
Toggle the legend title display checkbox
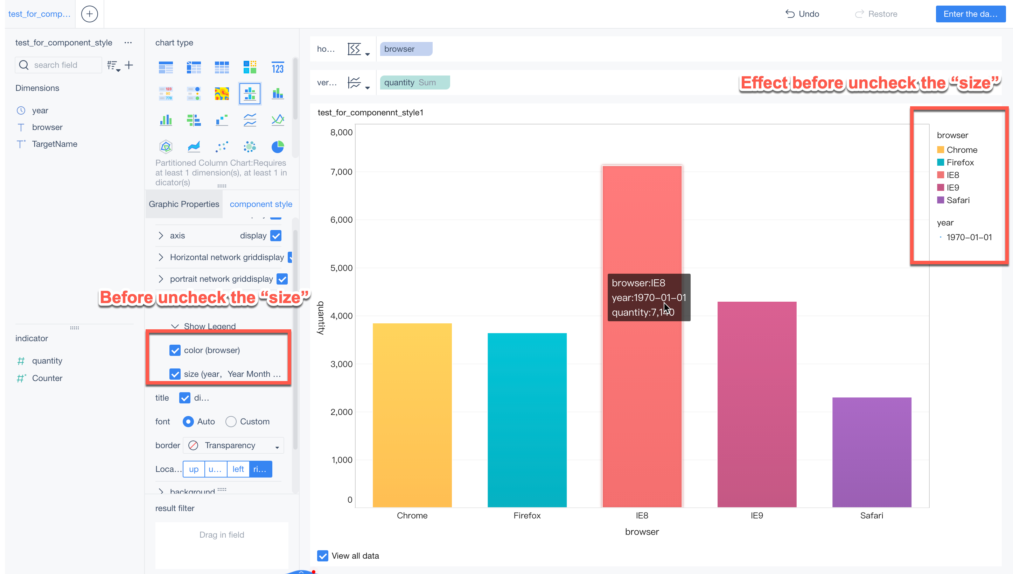(185, 398)
